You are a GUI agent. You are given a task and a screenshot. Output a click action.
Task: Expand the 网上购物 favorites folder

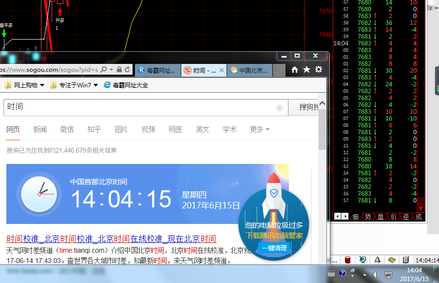click(x=42, y=85)
